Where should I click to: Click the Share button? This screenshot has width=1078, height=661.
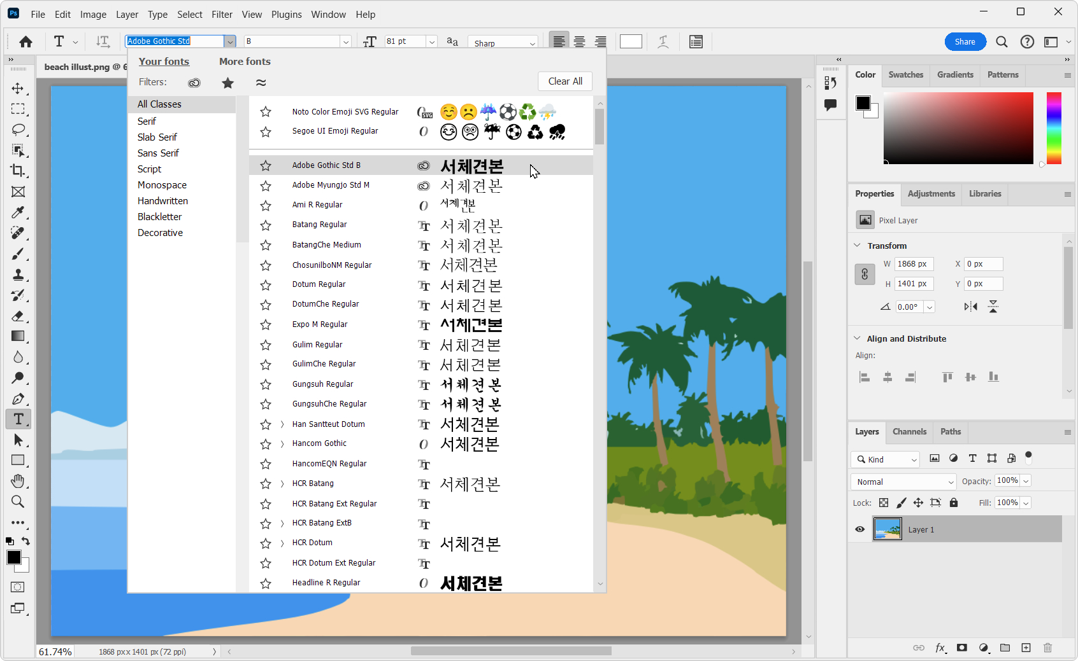click(x=965, y=41)
